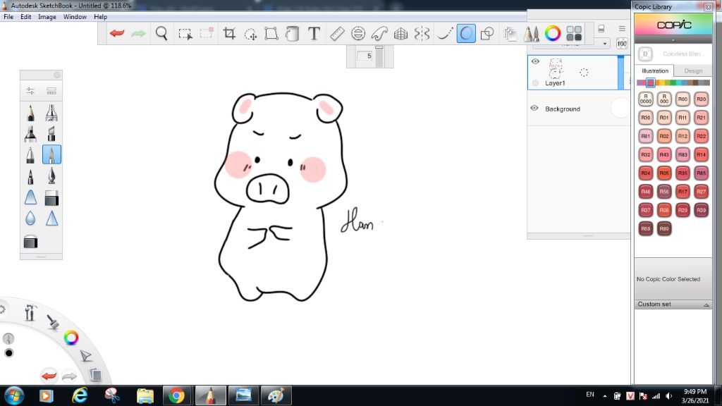Screen dimensions: 722x406
Task: Select the pencil brush in the brush palette
Action: pyautogui.click(x=30, y=113)
